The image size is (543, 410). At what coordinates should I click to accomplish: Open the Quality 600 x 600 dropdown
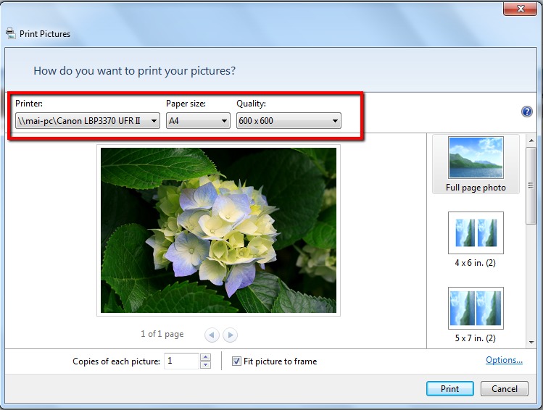(289, 121)
